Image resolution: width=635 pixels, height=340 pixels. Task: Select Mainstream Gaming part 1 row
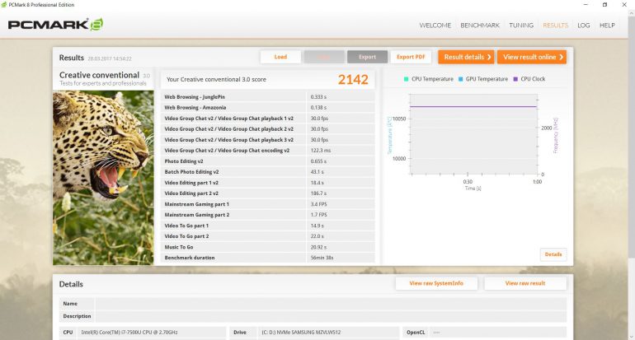tap(268, 204)
